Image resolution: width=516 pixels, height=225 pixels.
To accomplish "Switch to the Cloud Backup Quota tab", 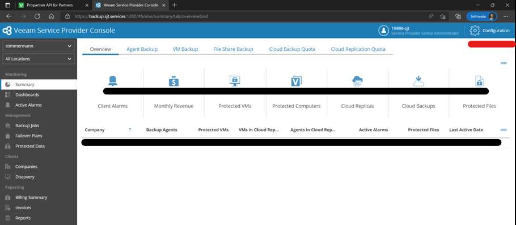I will 292,49.
